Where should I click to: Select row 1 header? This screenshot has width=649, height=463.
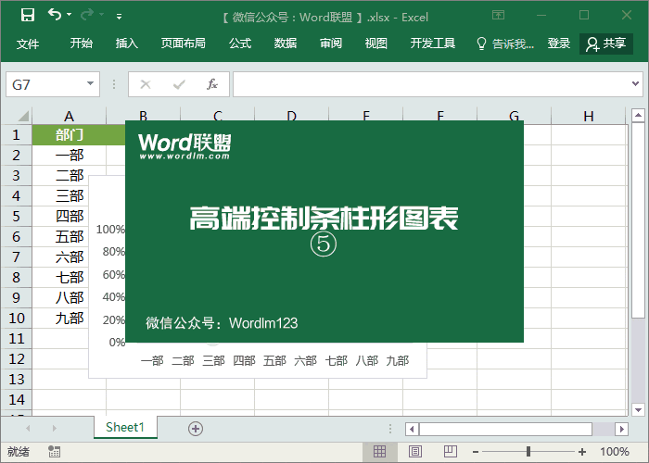[16, 135]
